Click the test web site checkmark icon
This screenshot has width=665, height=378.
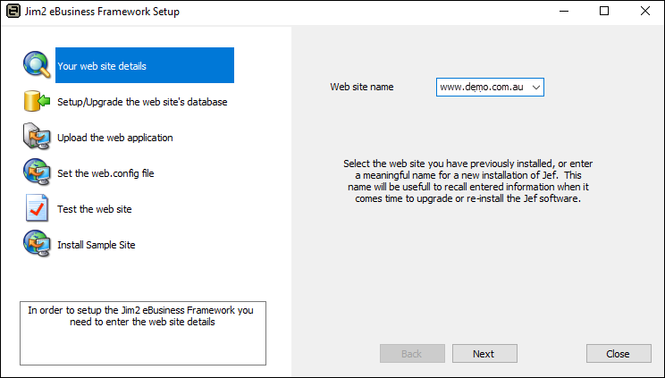pyautogui.click(x=37, y=208)
